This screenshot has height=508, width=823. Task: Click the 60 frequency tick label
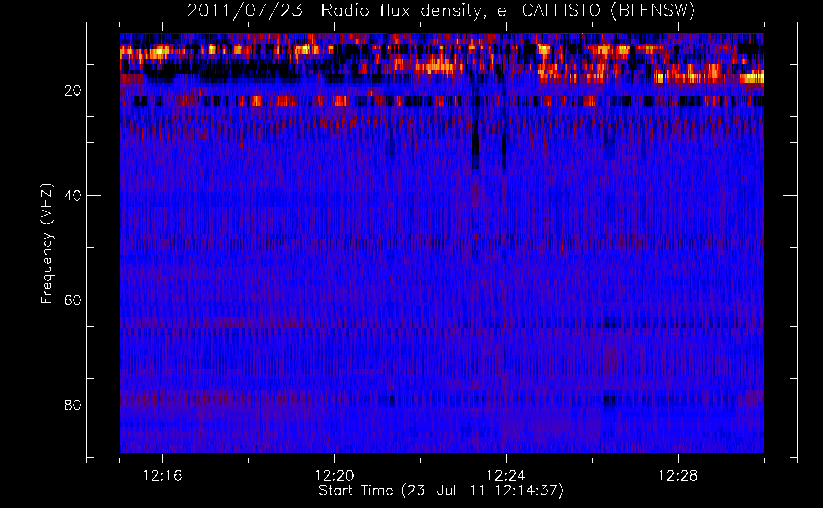tap(73, 300)
